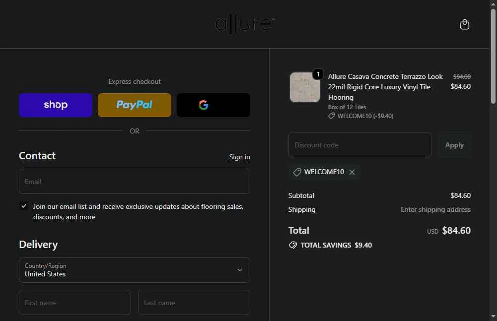
Task: Open the shopping bag cart icon
Action: 464,24
